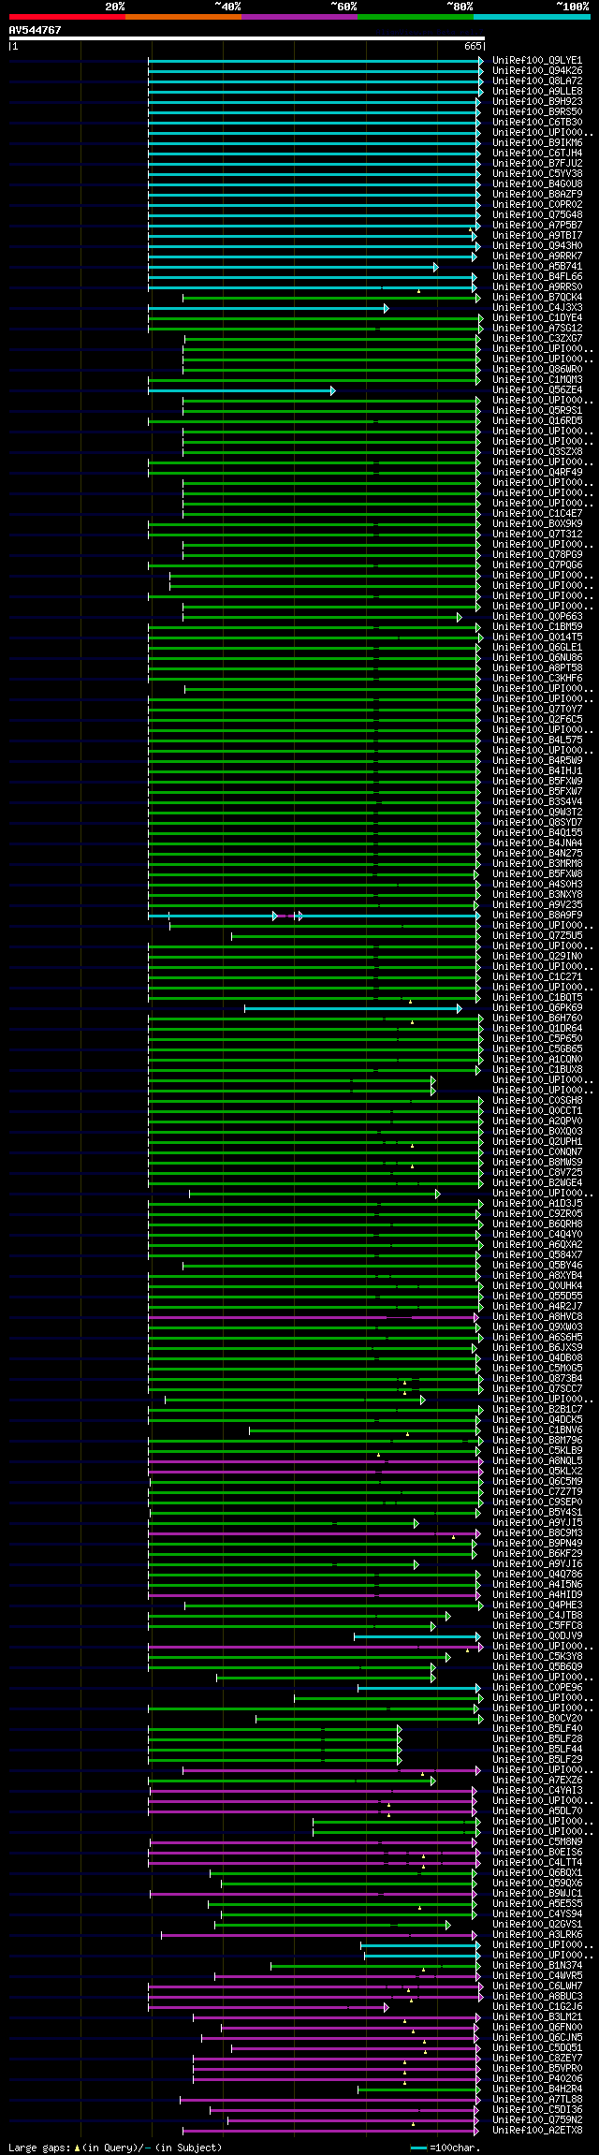The height and width of the screenshot is (2155, 599).
Task: Click the cyan alignment bar of A5B741
Action: (x=292, y=267)
